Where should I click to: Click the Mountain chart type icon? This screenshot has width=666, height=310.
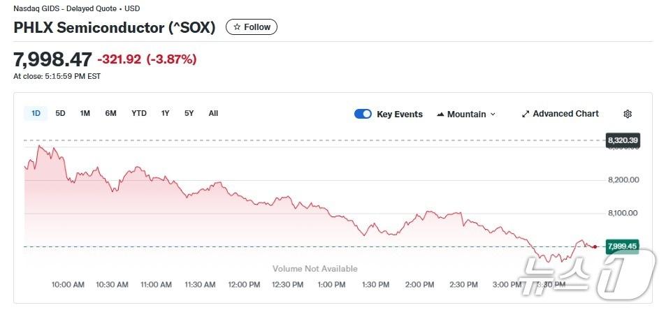440,115
